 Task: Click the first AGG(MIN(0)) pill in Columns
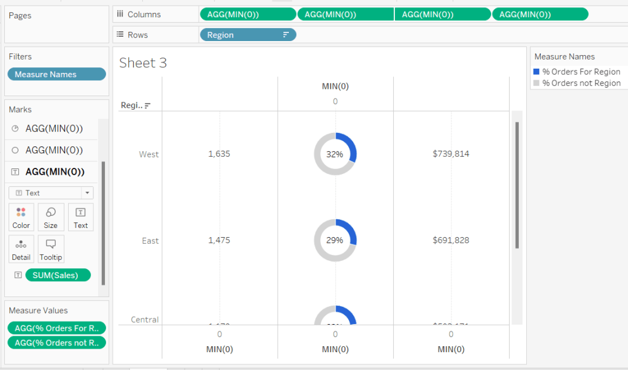(248, 14)
